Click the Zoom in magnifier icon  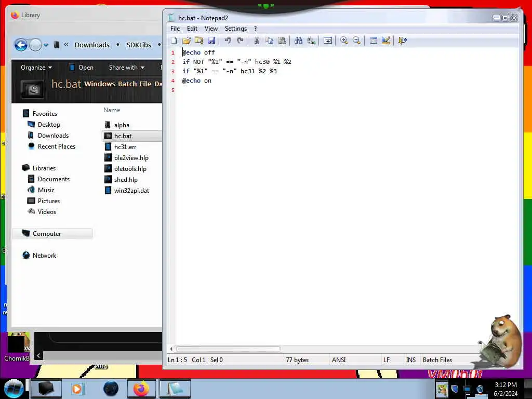[344, 41]
